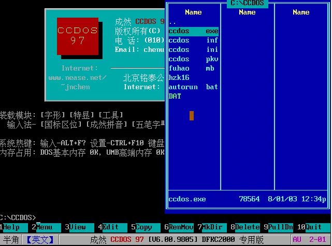Toggle the 半角 half-width mode indicator
Screen dimensions: 332x246
pos(11,240)
